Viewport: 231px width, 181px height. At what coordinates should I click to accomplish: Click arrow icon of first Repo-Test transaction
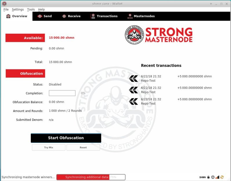point(133,78)
